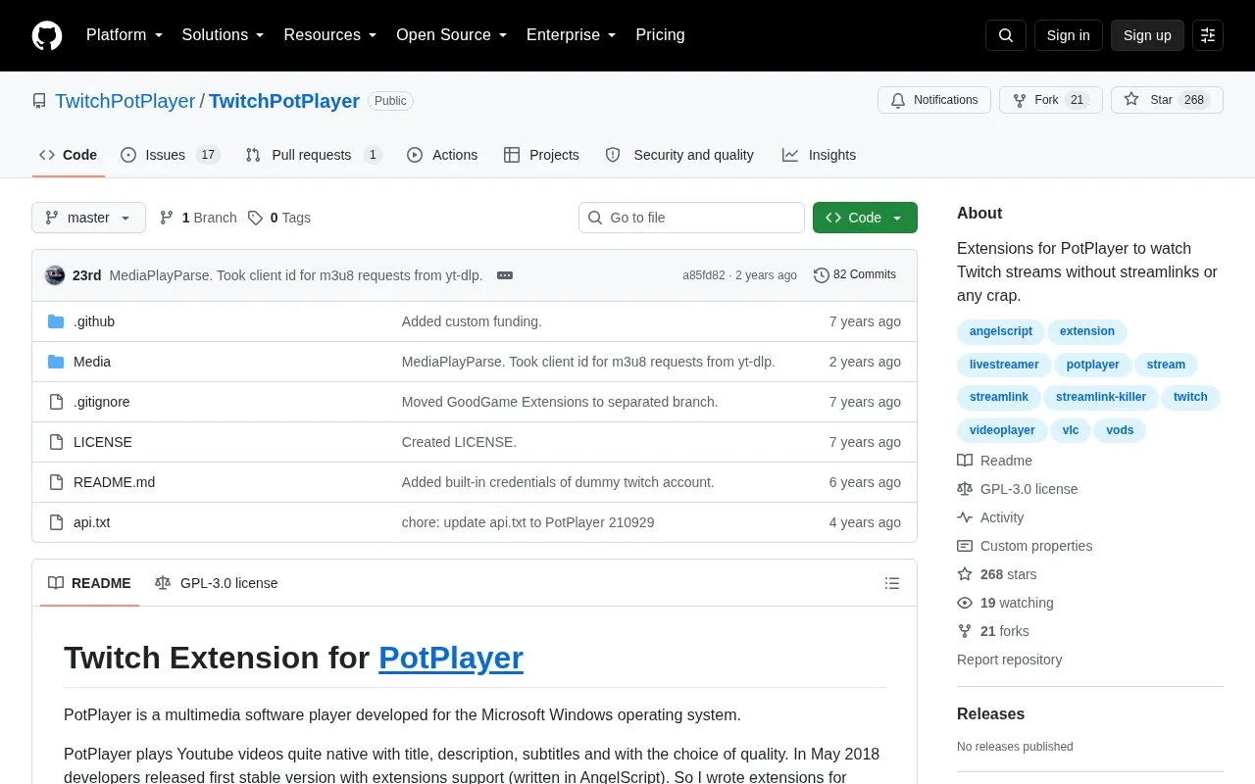Click the eye icon beside 19 watching
Viewport: 1255px width, 784px height.
(x=965, y=603)
